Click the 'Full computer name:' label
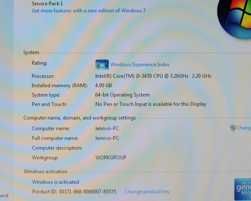 [x=55, y=138]
